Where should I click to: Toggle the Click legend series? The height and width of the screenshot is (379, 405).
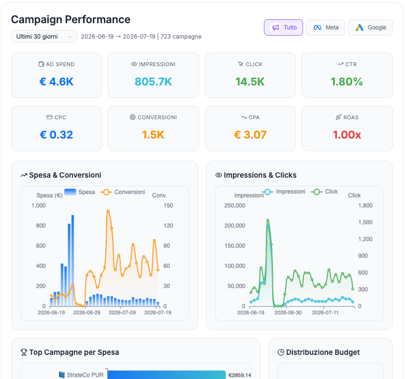(x=324, y=192)
